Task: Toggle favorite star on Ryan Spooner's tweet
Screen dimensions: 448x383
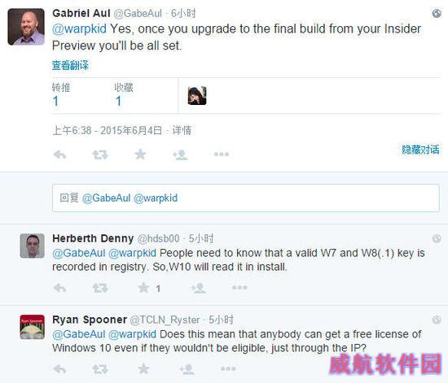Action: coord(143,368)
